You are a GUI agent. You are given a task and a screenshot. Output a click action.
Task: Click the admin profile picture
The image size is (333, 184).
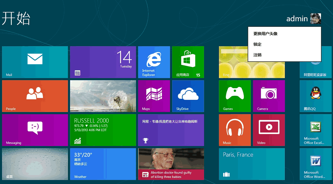click(316, 19)
